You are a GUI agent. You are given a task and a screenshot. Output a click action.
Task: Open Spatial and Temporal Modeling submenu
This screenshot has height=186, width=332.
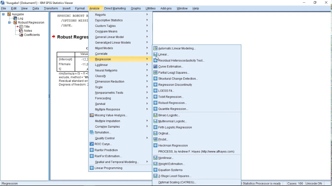click(x=121, y=162)
